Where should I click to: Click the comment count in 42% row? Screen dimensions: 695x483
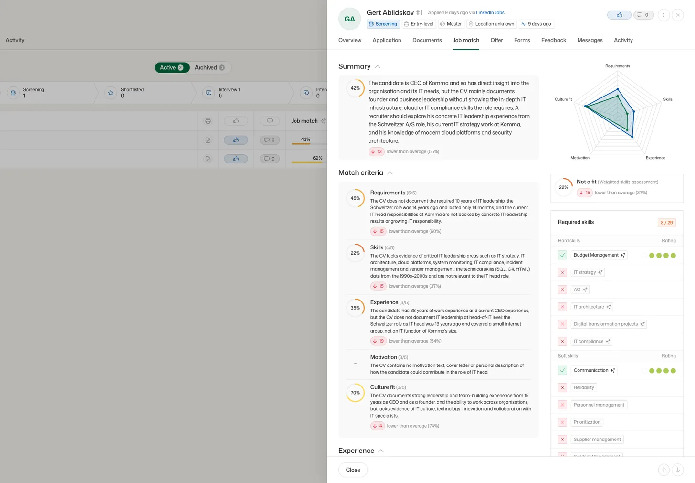[x=269, y=140]
